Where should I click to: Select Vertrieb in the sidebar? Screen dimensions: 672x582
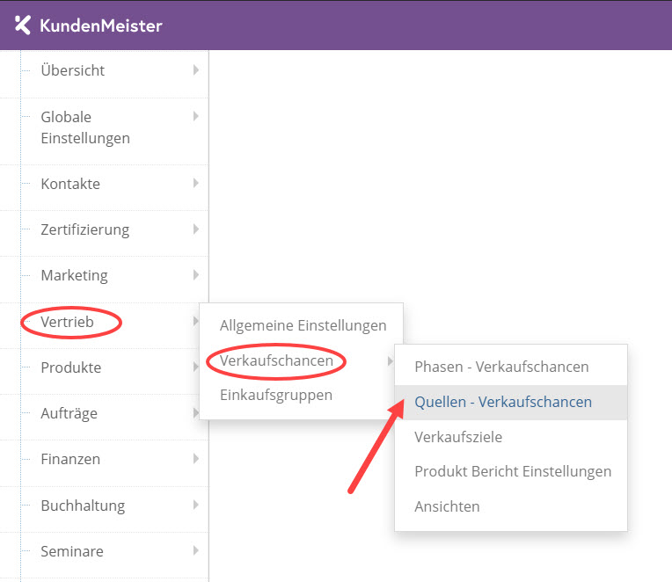coord(67,322)
